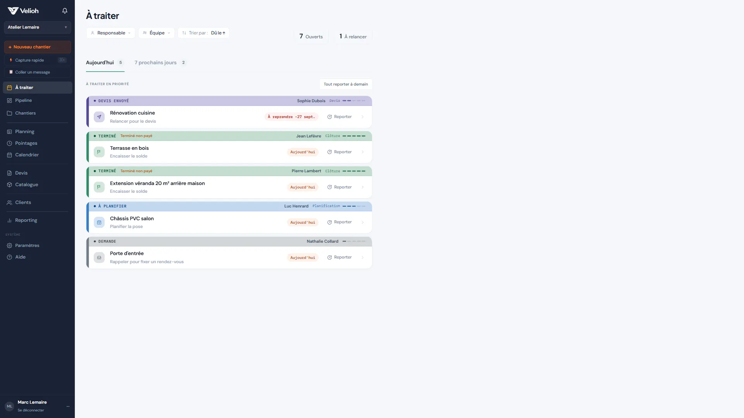This screenshot has width=744, height=418.
Task: Open Porte d'entrée via its chevron
Action: pos(363,257)
